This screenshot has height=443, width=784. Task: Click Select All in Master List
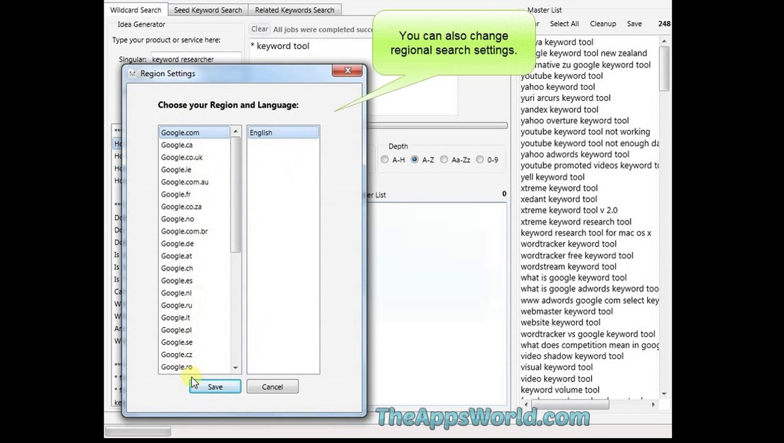(564, 23)
